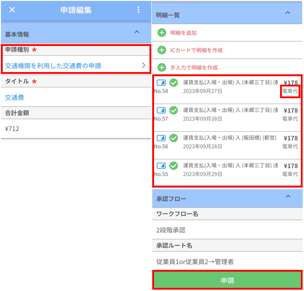This screenshot has width=304, height=291.
Task: Toggle the green checkmark on entry No.58
Action: click(173, 82)
